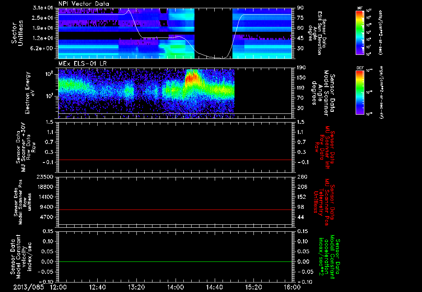Click the green model constant velocity line
The image size is (422, 292).
coord(175,261)
